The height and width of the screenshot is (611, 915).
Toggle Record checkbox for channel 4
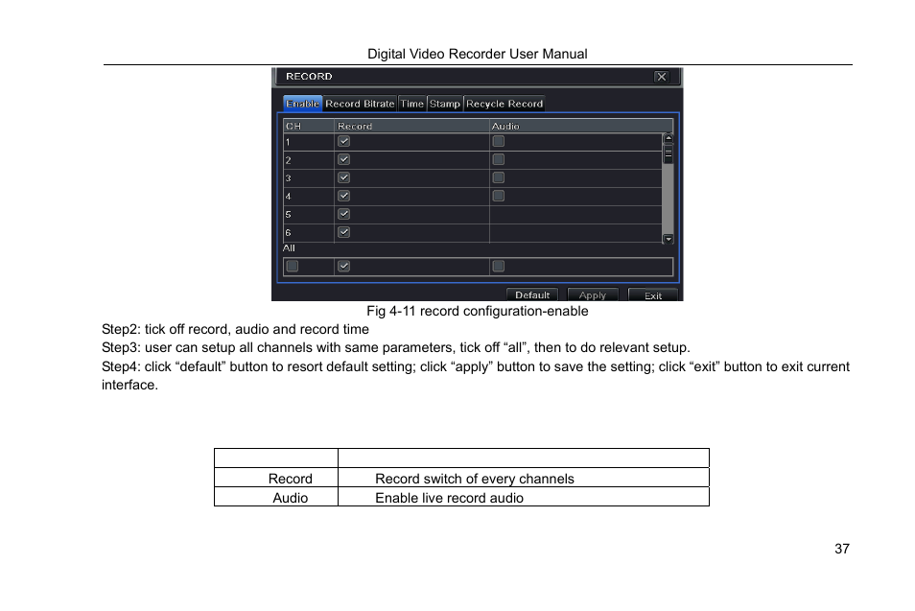[x=343, y=196]
